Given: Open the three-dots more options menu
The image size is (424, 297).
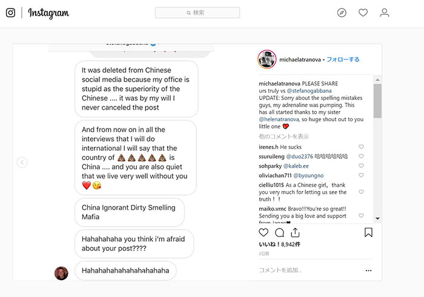Looking at the screenshot, I should 368,270.
